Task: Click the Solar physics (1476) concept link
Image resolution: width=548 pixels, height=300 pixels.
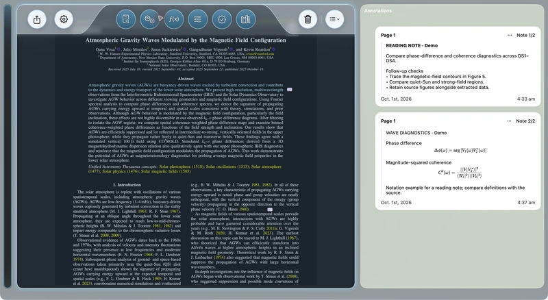Action: tap(121, 171)
